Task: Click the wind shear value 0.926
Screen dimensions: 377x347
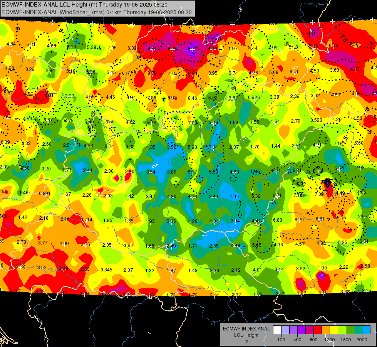Action: (254, 98)
